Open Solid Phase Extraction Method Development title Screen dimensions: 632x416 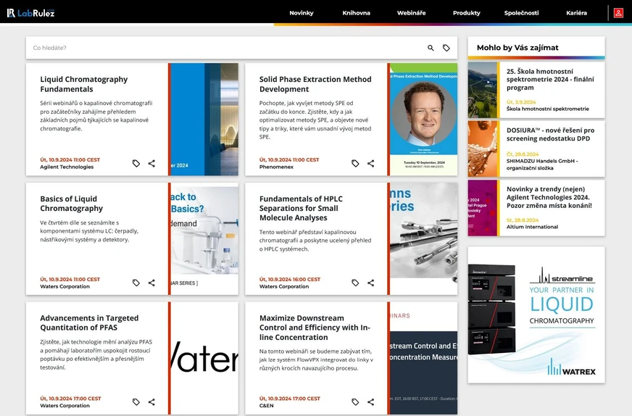315,84
